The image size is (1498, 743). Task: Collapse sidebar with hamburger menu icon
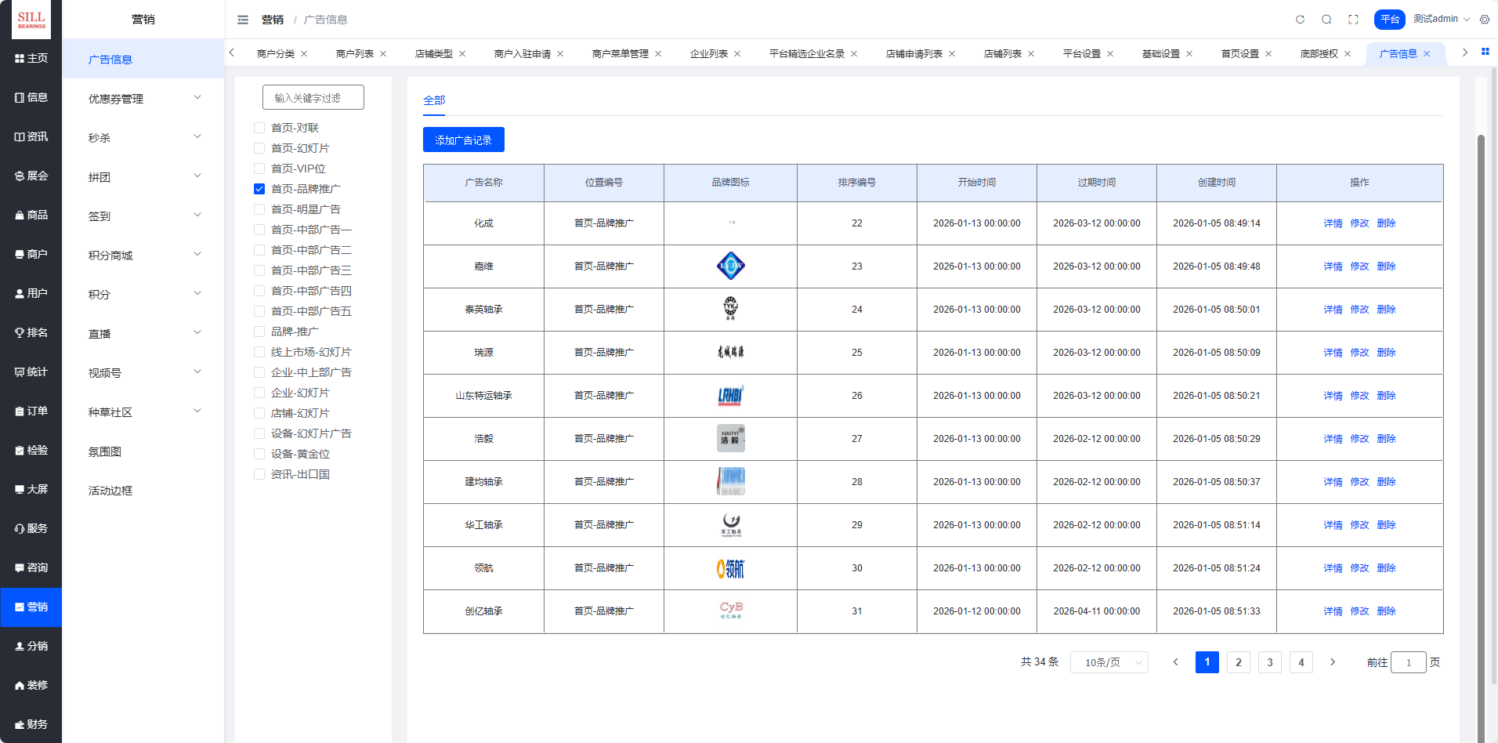tap(243, 20)
